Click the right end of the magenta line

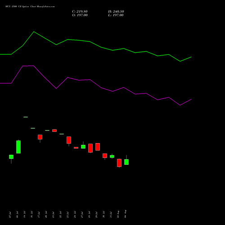191,99
